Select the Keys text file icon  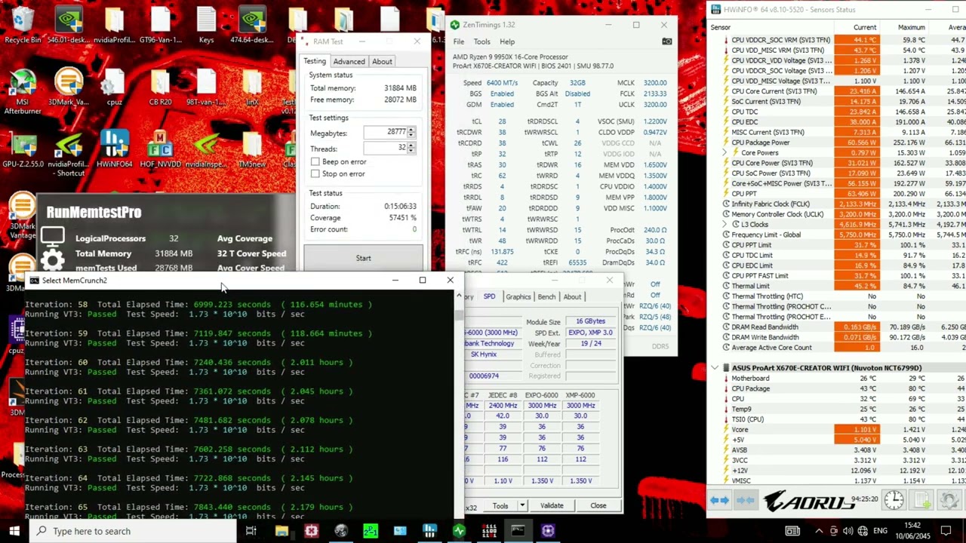[x=206, y=26]
